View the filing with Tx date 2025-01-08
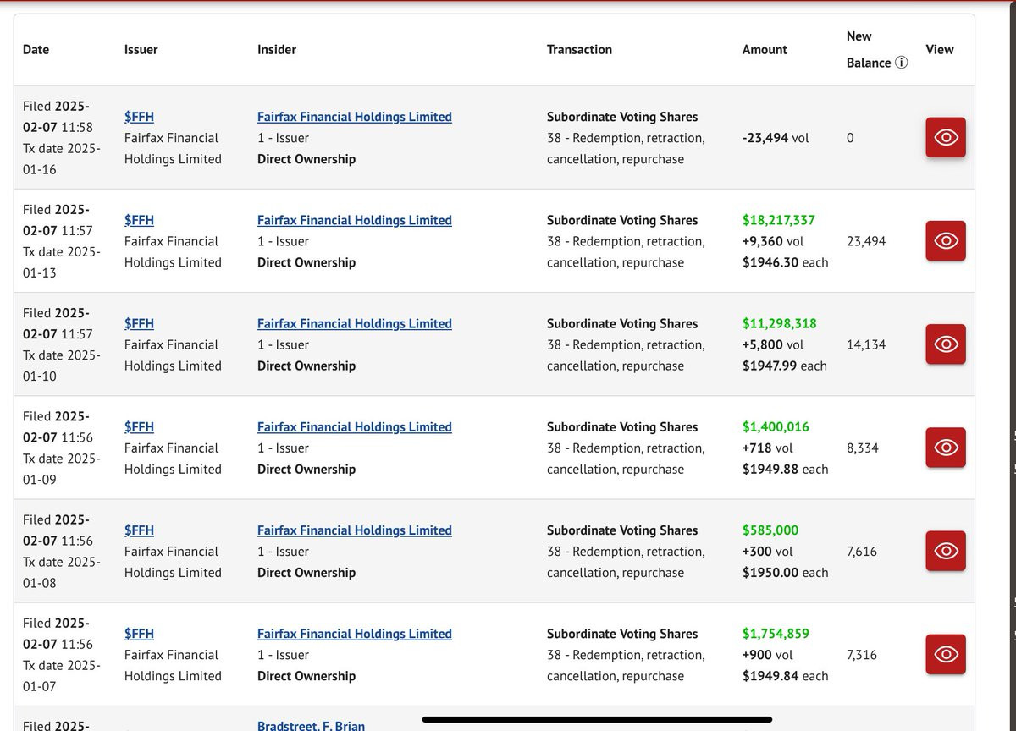Viewport: 1016px width, 731px height. [x=946, y=551]
